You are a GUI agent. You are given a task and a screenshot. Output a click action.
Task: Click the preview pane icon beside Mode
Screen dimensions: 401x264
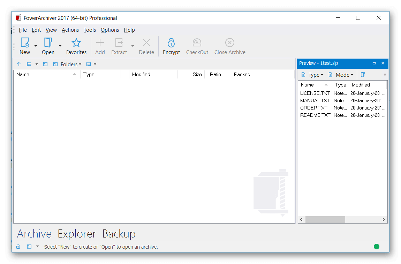[x=363, y=75]
